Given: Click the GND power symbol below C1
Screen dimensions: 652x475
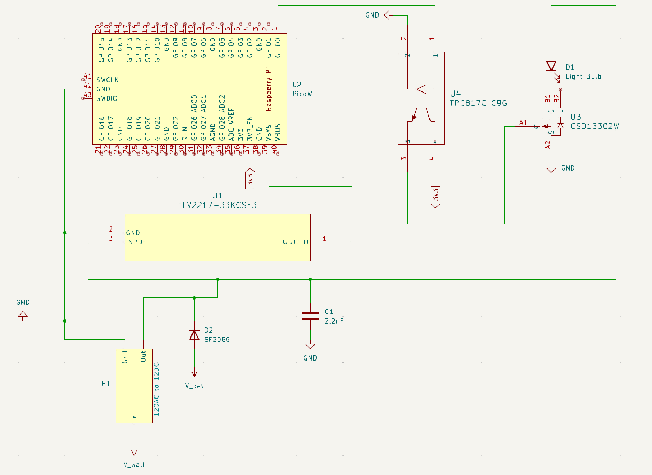Looking at the screenshot, I should click(x=310, y=348).
